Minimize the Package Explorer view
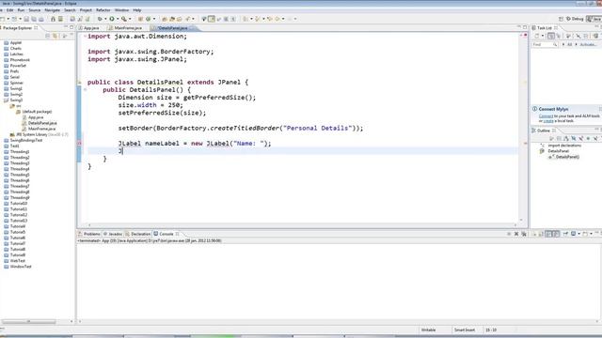The height and width of the screenshot is (338, 602). 66,27
